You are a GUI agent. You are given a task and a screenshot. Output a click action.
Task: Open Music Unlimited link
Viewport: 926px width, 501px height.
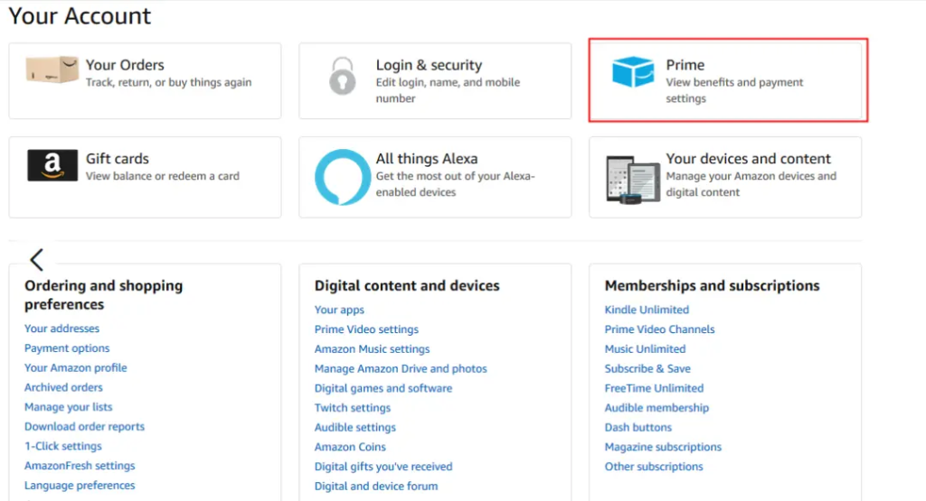(x=645, y=349)
